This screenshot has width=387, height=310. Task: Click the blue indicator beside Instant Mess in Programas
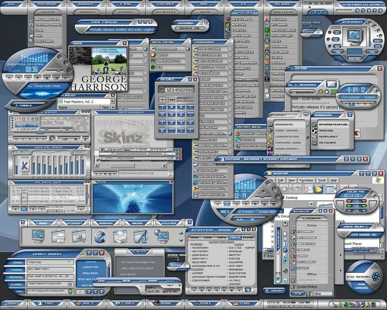(x=230, y=133)
